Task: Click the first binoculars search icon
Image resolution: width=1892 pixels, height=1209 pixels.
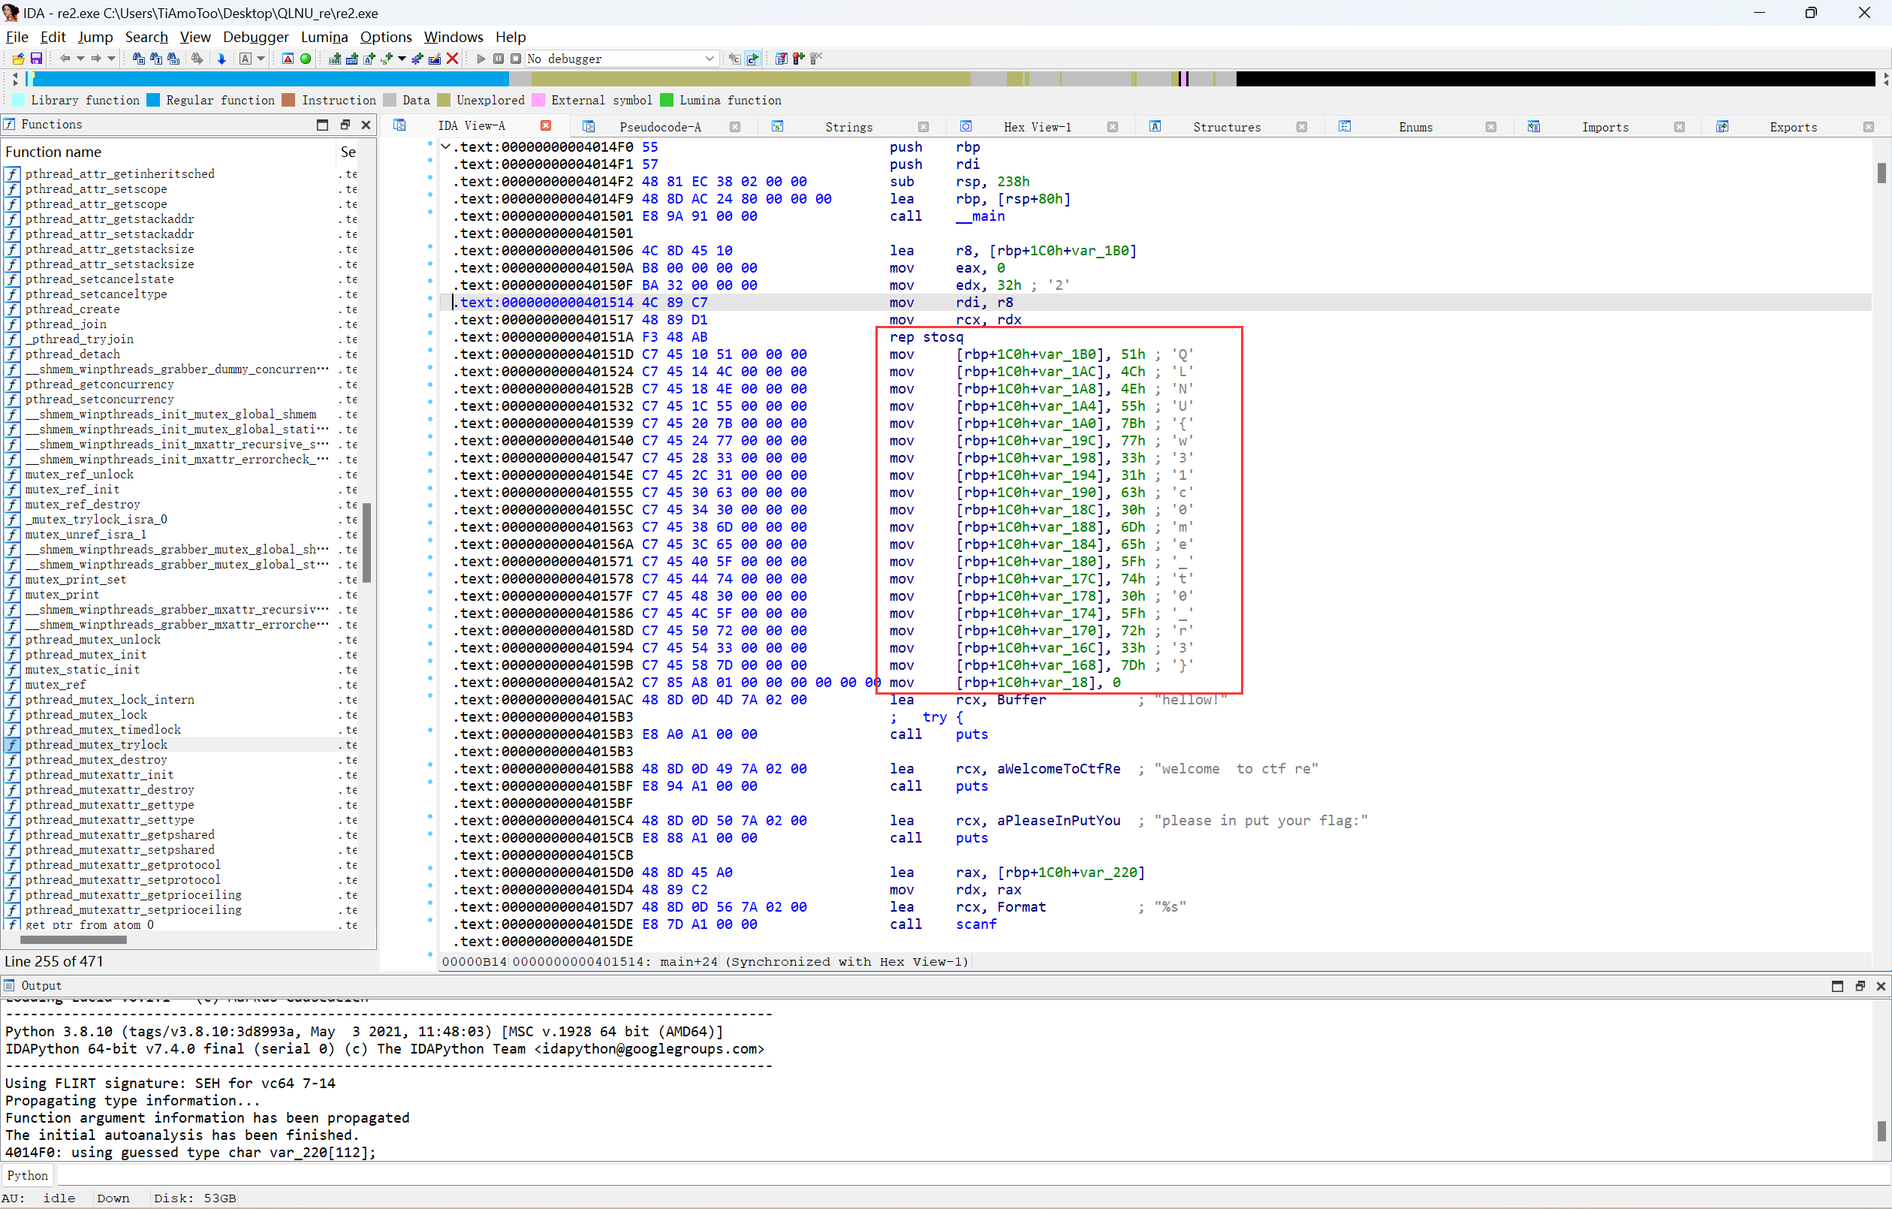Action: 138,59
